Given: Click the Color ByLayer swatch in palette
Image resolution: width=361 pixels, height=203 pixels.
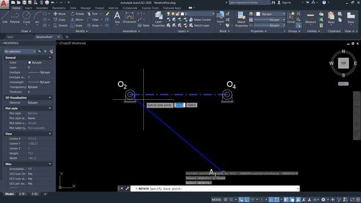Looking at the screenshot, I should [29, 63].
